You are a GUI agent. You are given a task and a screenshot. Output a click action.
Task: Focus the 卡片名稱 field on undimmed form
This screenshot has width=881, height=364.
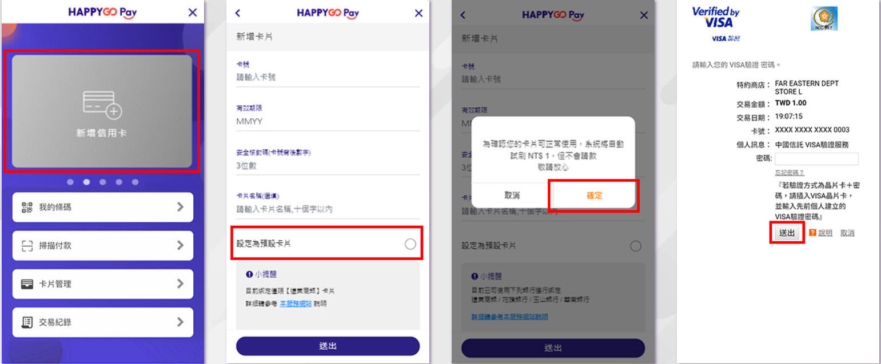tap(328, 210)
